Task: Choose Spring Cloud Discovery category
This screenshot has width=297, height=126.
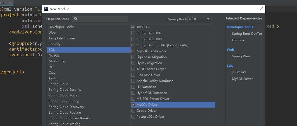Action: pyautogui.click(x=88, y=107)
